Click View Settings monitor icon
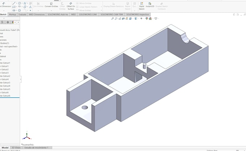Viewport: 246px width, 151px height. coord(156,18)
